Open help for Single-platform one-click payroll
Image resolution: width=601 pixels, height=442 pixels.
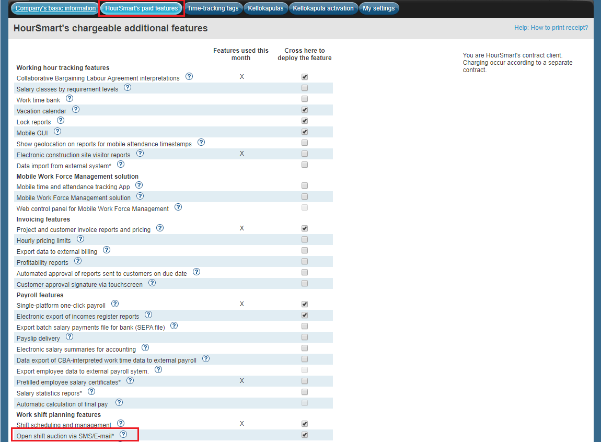115,304
